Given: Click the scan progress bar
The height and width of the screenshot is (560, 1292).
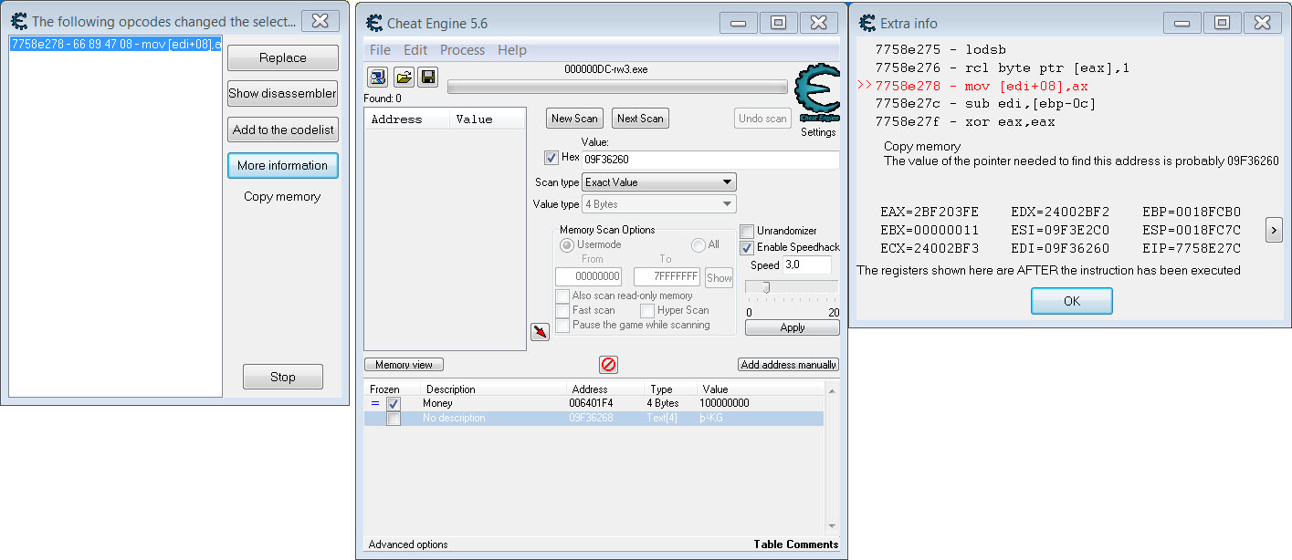Looking at the screenshot, I should pyautogui.click(x=617, y=88).
